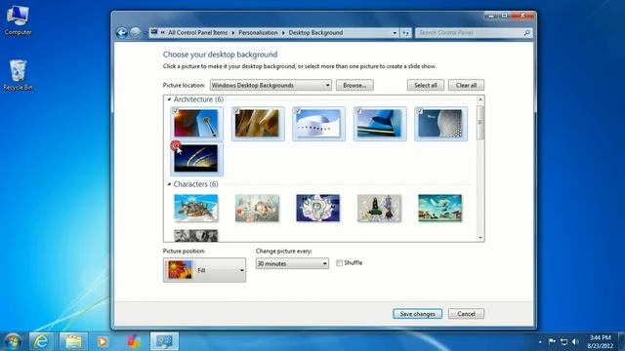Select the two figures Characters thumbnail
The width and height of the screenshot is (625, 351).
click(379, 208)
